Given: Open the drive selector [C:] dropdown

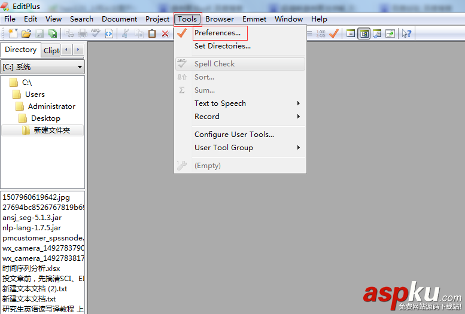Looking at the screenshot, I should coord(80,67).
